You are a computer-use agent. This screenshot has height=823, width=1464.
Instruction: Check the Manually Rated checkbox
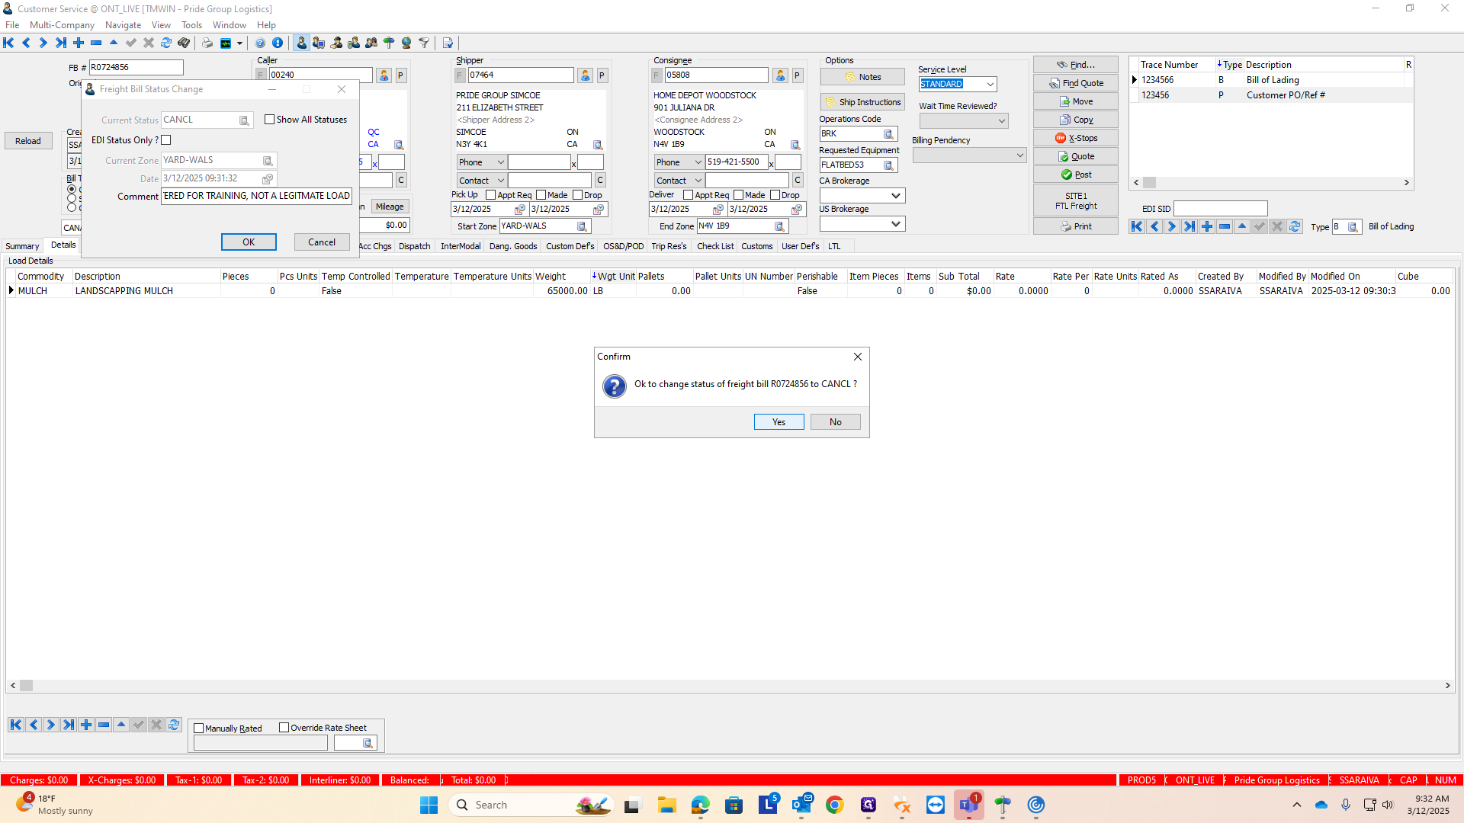click(x=199, y=729)
